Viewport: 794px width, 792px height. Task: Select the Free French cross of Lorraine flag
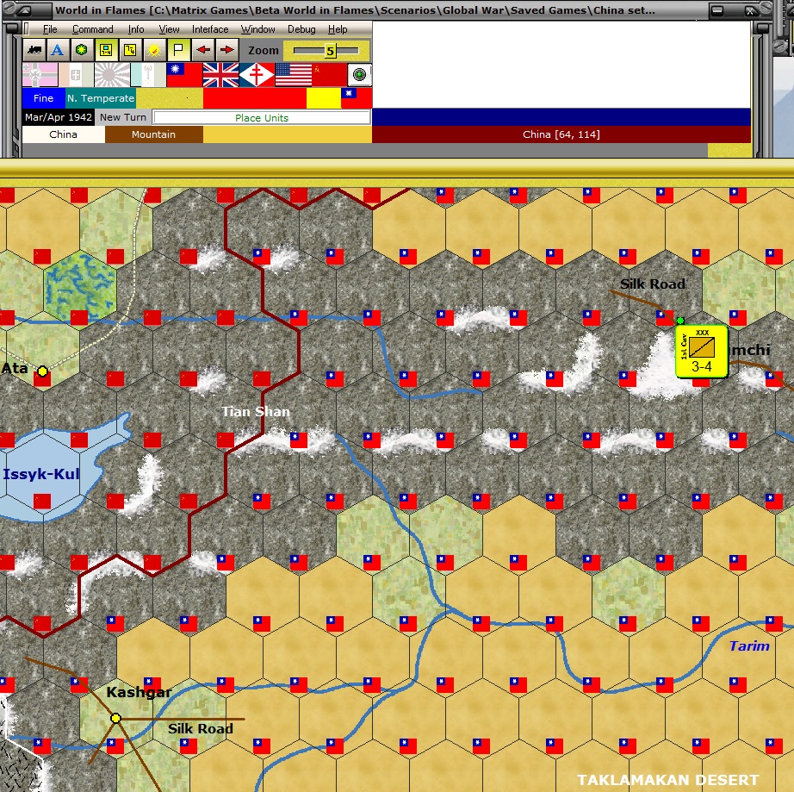coord(257,75)
